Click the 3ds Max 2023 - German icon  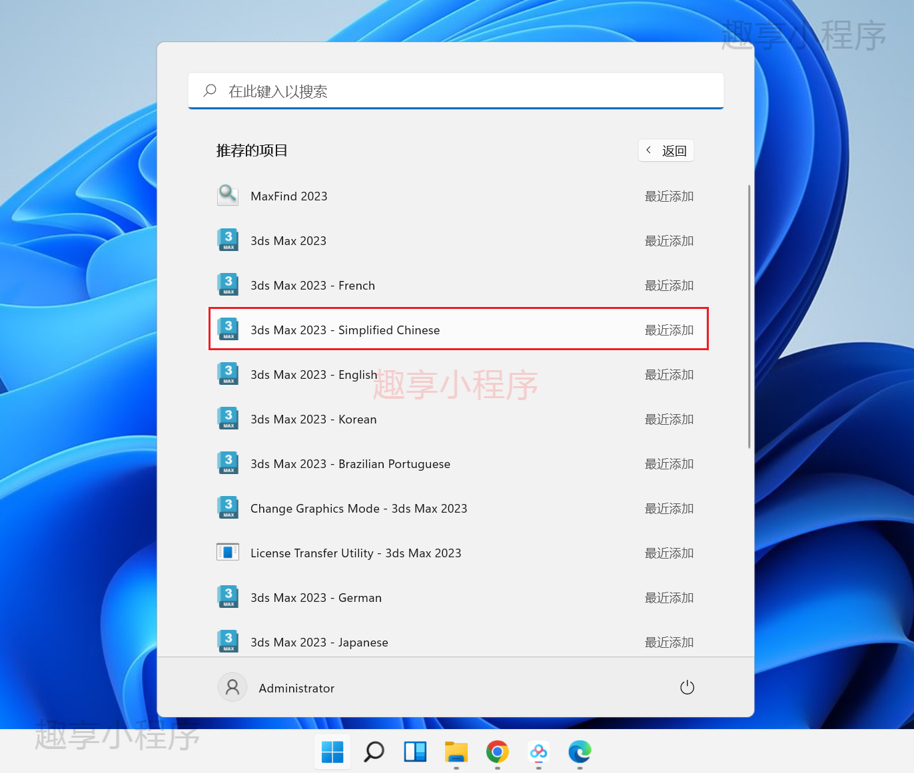point(228,597)
